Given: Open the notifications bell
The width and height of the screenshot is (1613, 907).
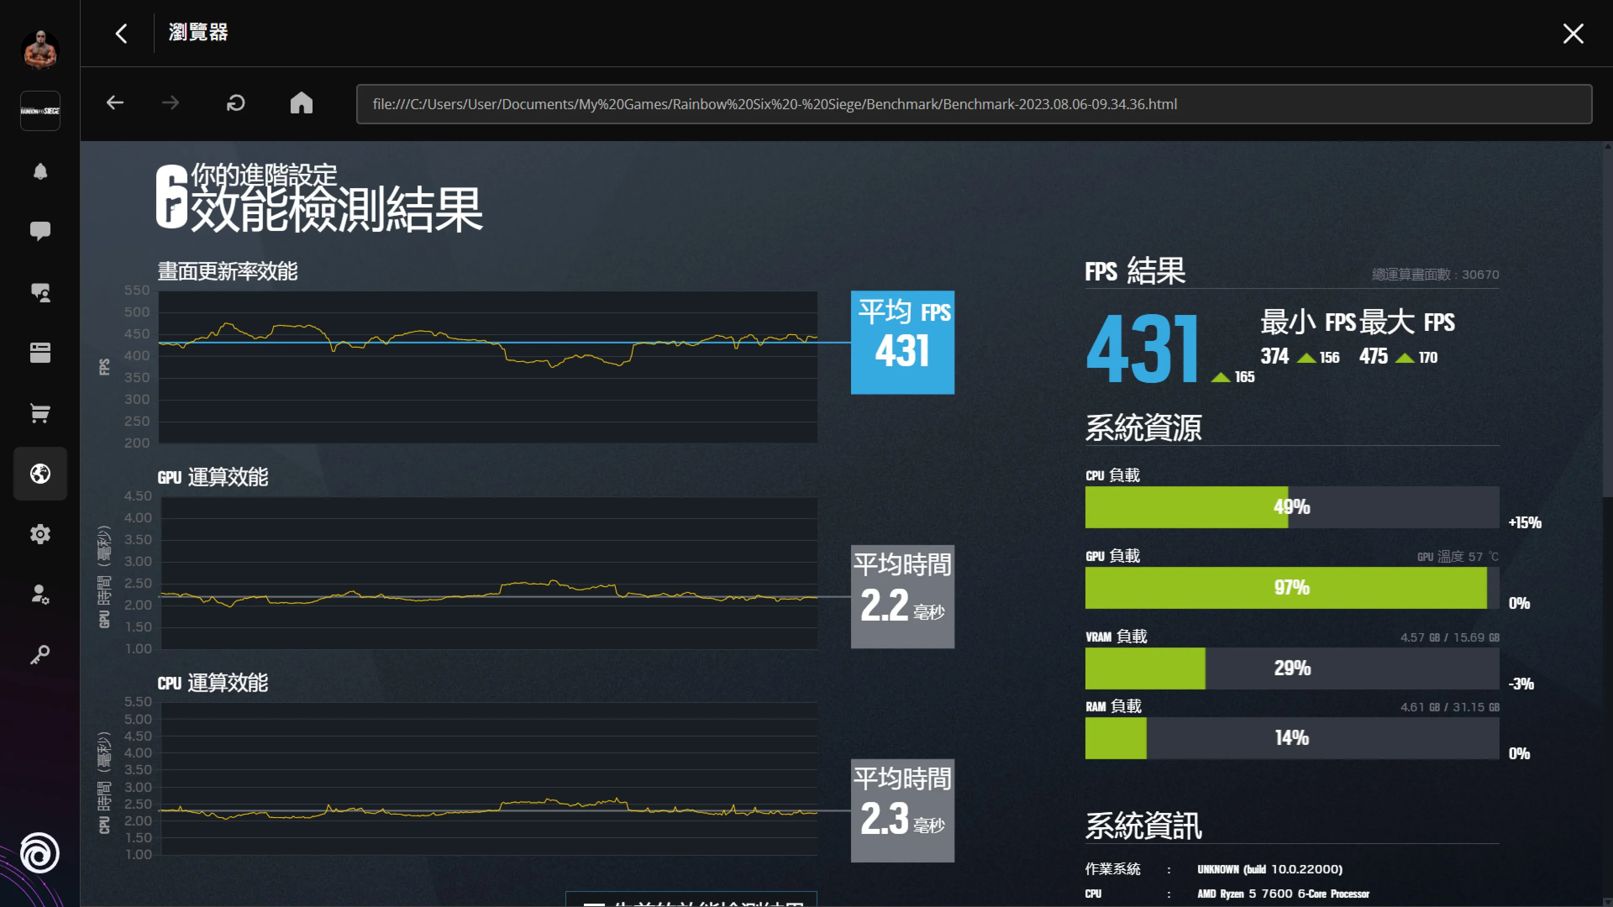Looking at the screenshot, I should pos(40,171).
